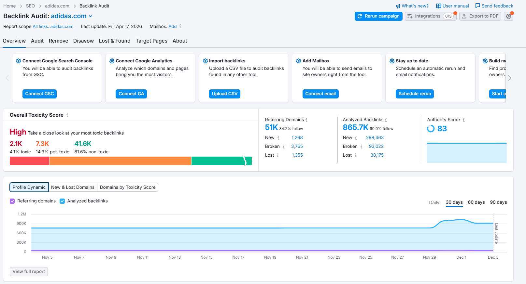Open the 1,268 new referring domains value
This screenshot has height=284, width=526.
coord(297,138)
